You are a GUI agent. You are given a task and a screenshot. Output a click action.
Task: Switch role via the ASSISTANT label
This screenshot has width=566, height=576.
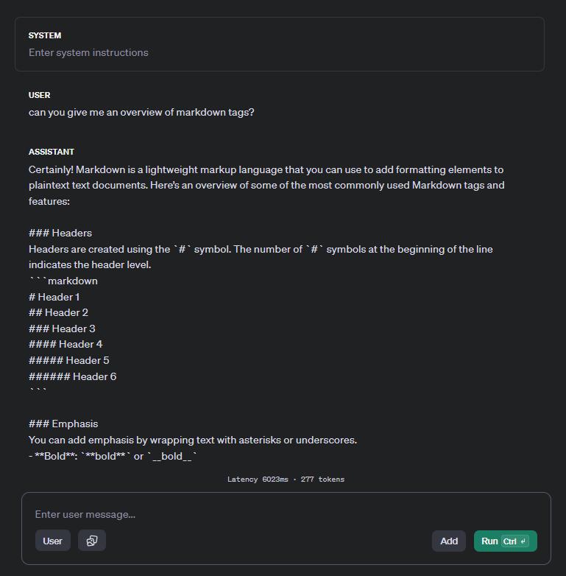tap(52, 152)
